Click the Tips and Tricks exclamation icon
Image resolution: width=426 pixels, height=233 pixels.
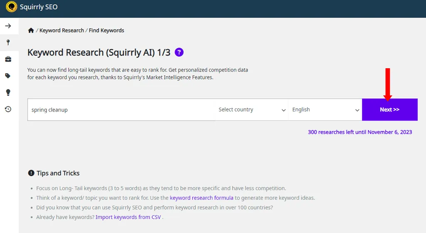pos(31,173)
